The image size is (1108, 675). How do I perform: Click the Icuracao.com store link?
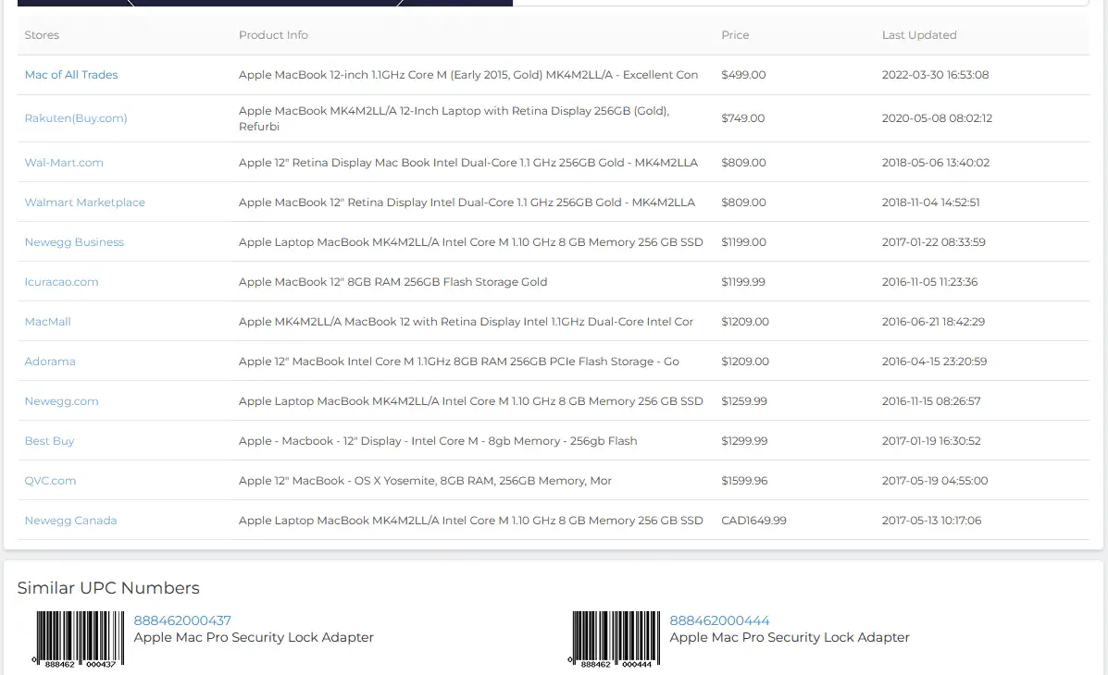(61, 282)
